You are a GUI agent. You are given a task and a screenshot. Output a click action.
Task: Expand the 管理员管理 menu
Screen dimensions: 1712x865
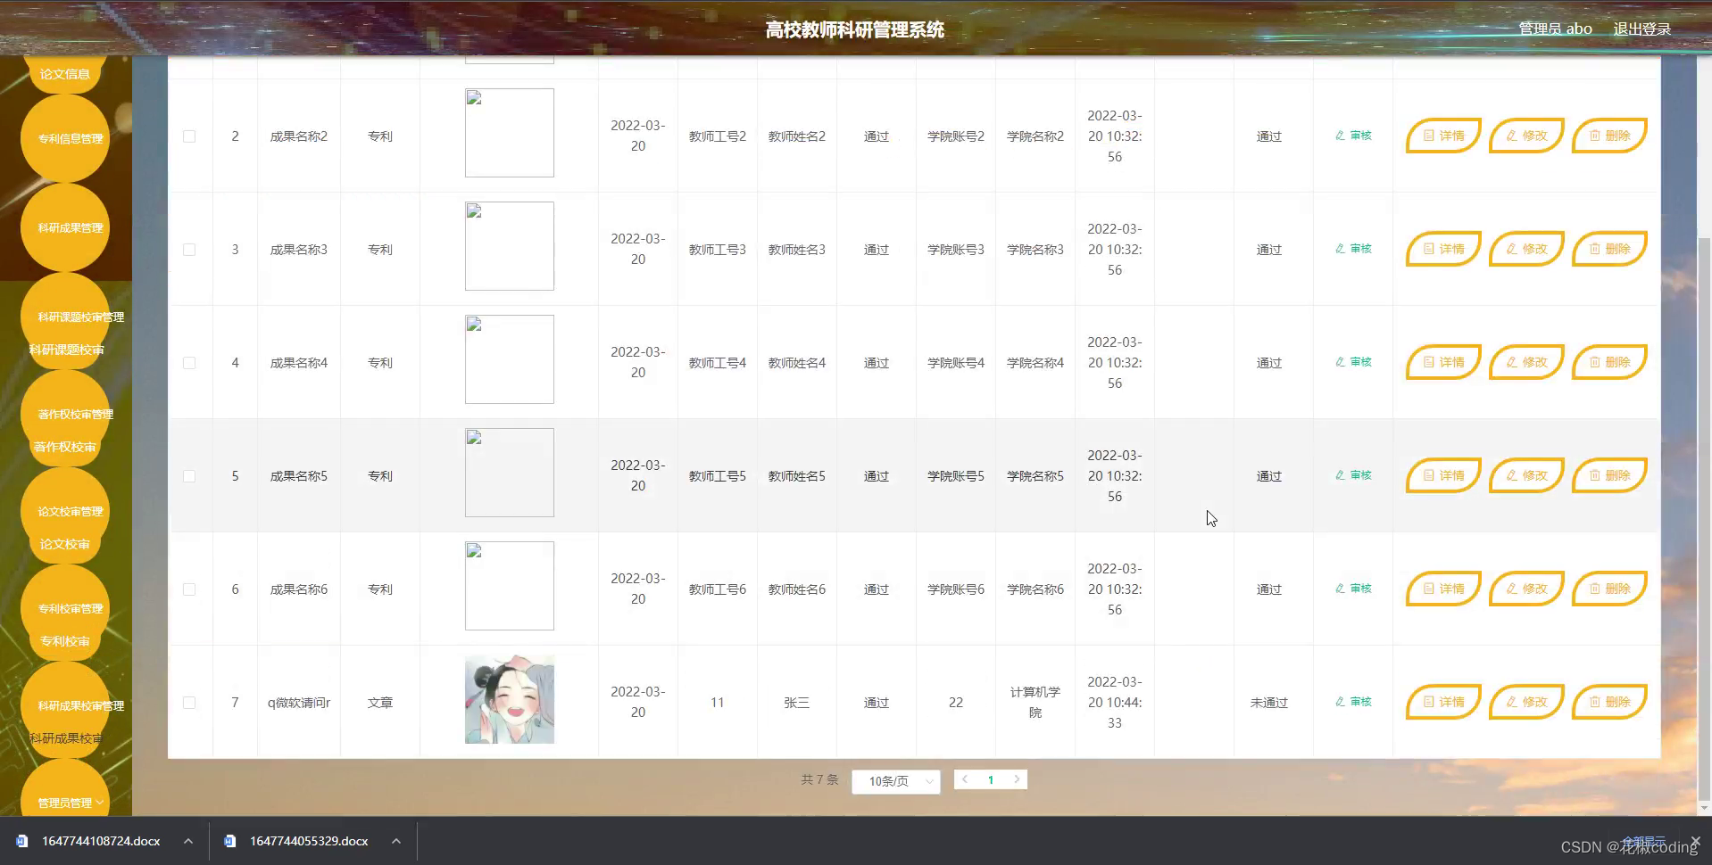coord(65,800)
